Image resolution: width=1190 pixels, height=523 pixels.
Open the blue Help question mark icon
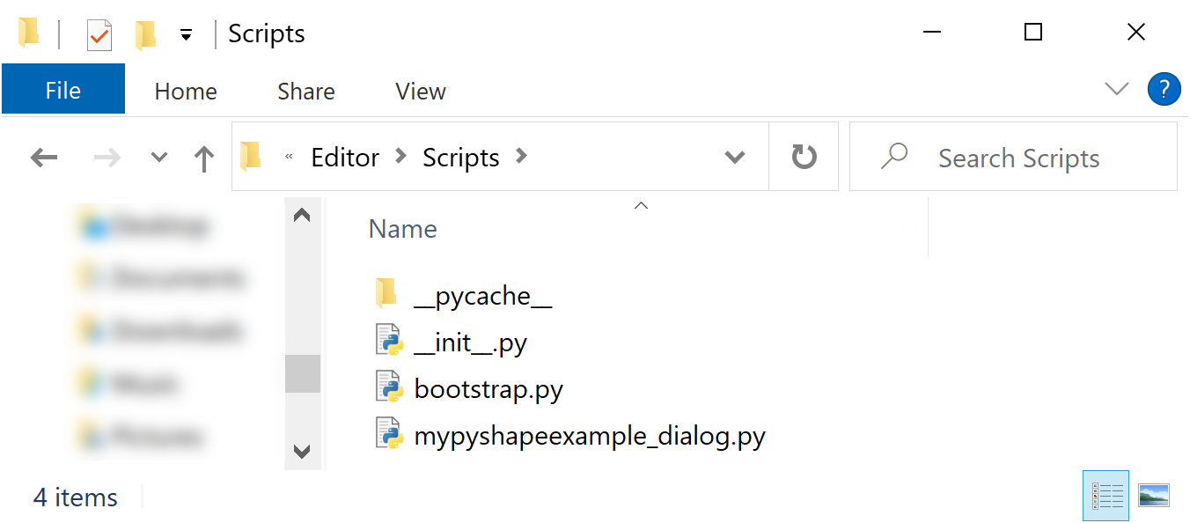1164,89
